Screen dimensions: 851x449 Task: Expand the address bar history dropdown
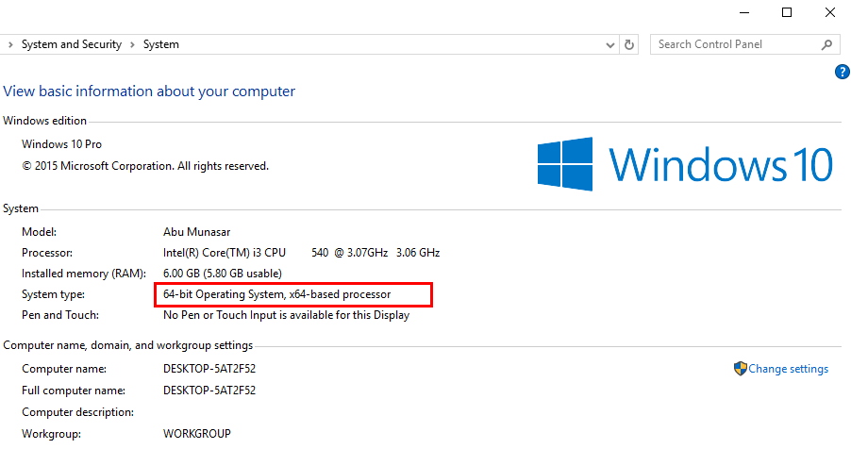pyautogui.click(x=610, y=45)
